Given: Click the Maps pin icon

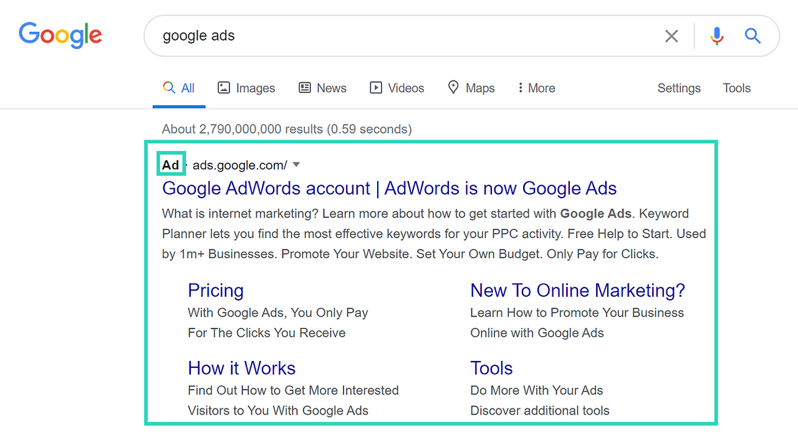Looking at the screenshot, I should click(453, 87).
